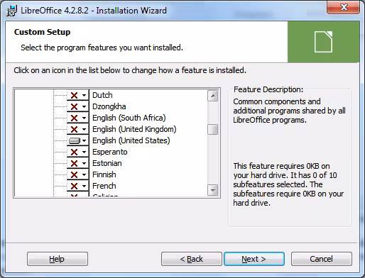The image size is (365, 278).
Task: Close the Installation Wizard window
Action: pos(344,7)
